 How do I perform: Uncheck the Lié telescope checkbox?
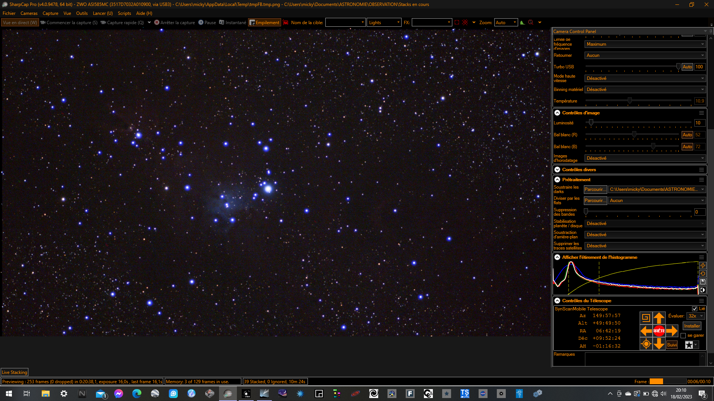pyautogui.click(x=694, y=309)
